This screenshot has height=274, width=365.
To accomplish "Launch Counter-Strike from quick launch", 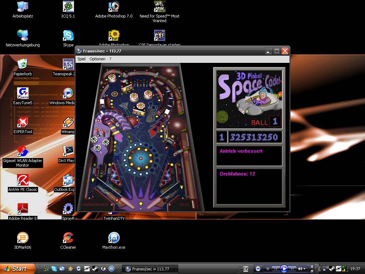I will coord(103,269).
